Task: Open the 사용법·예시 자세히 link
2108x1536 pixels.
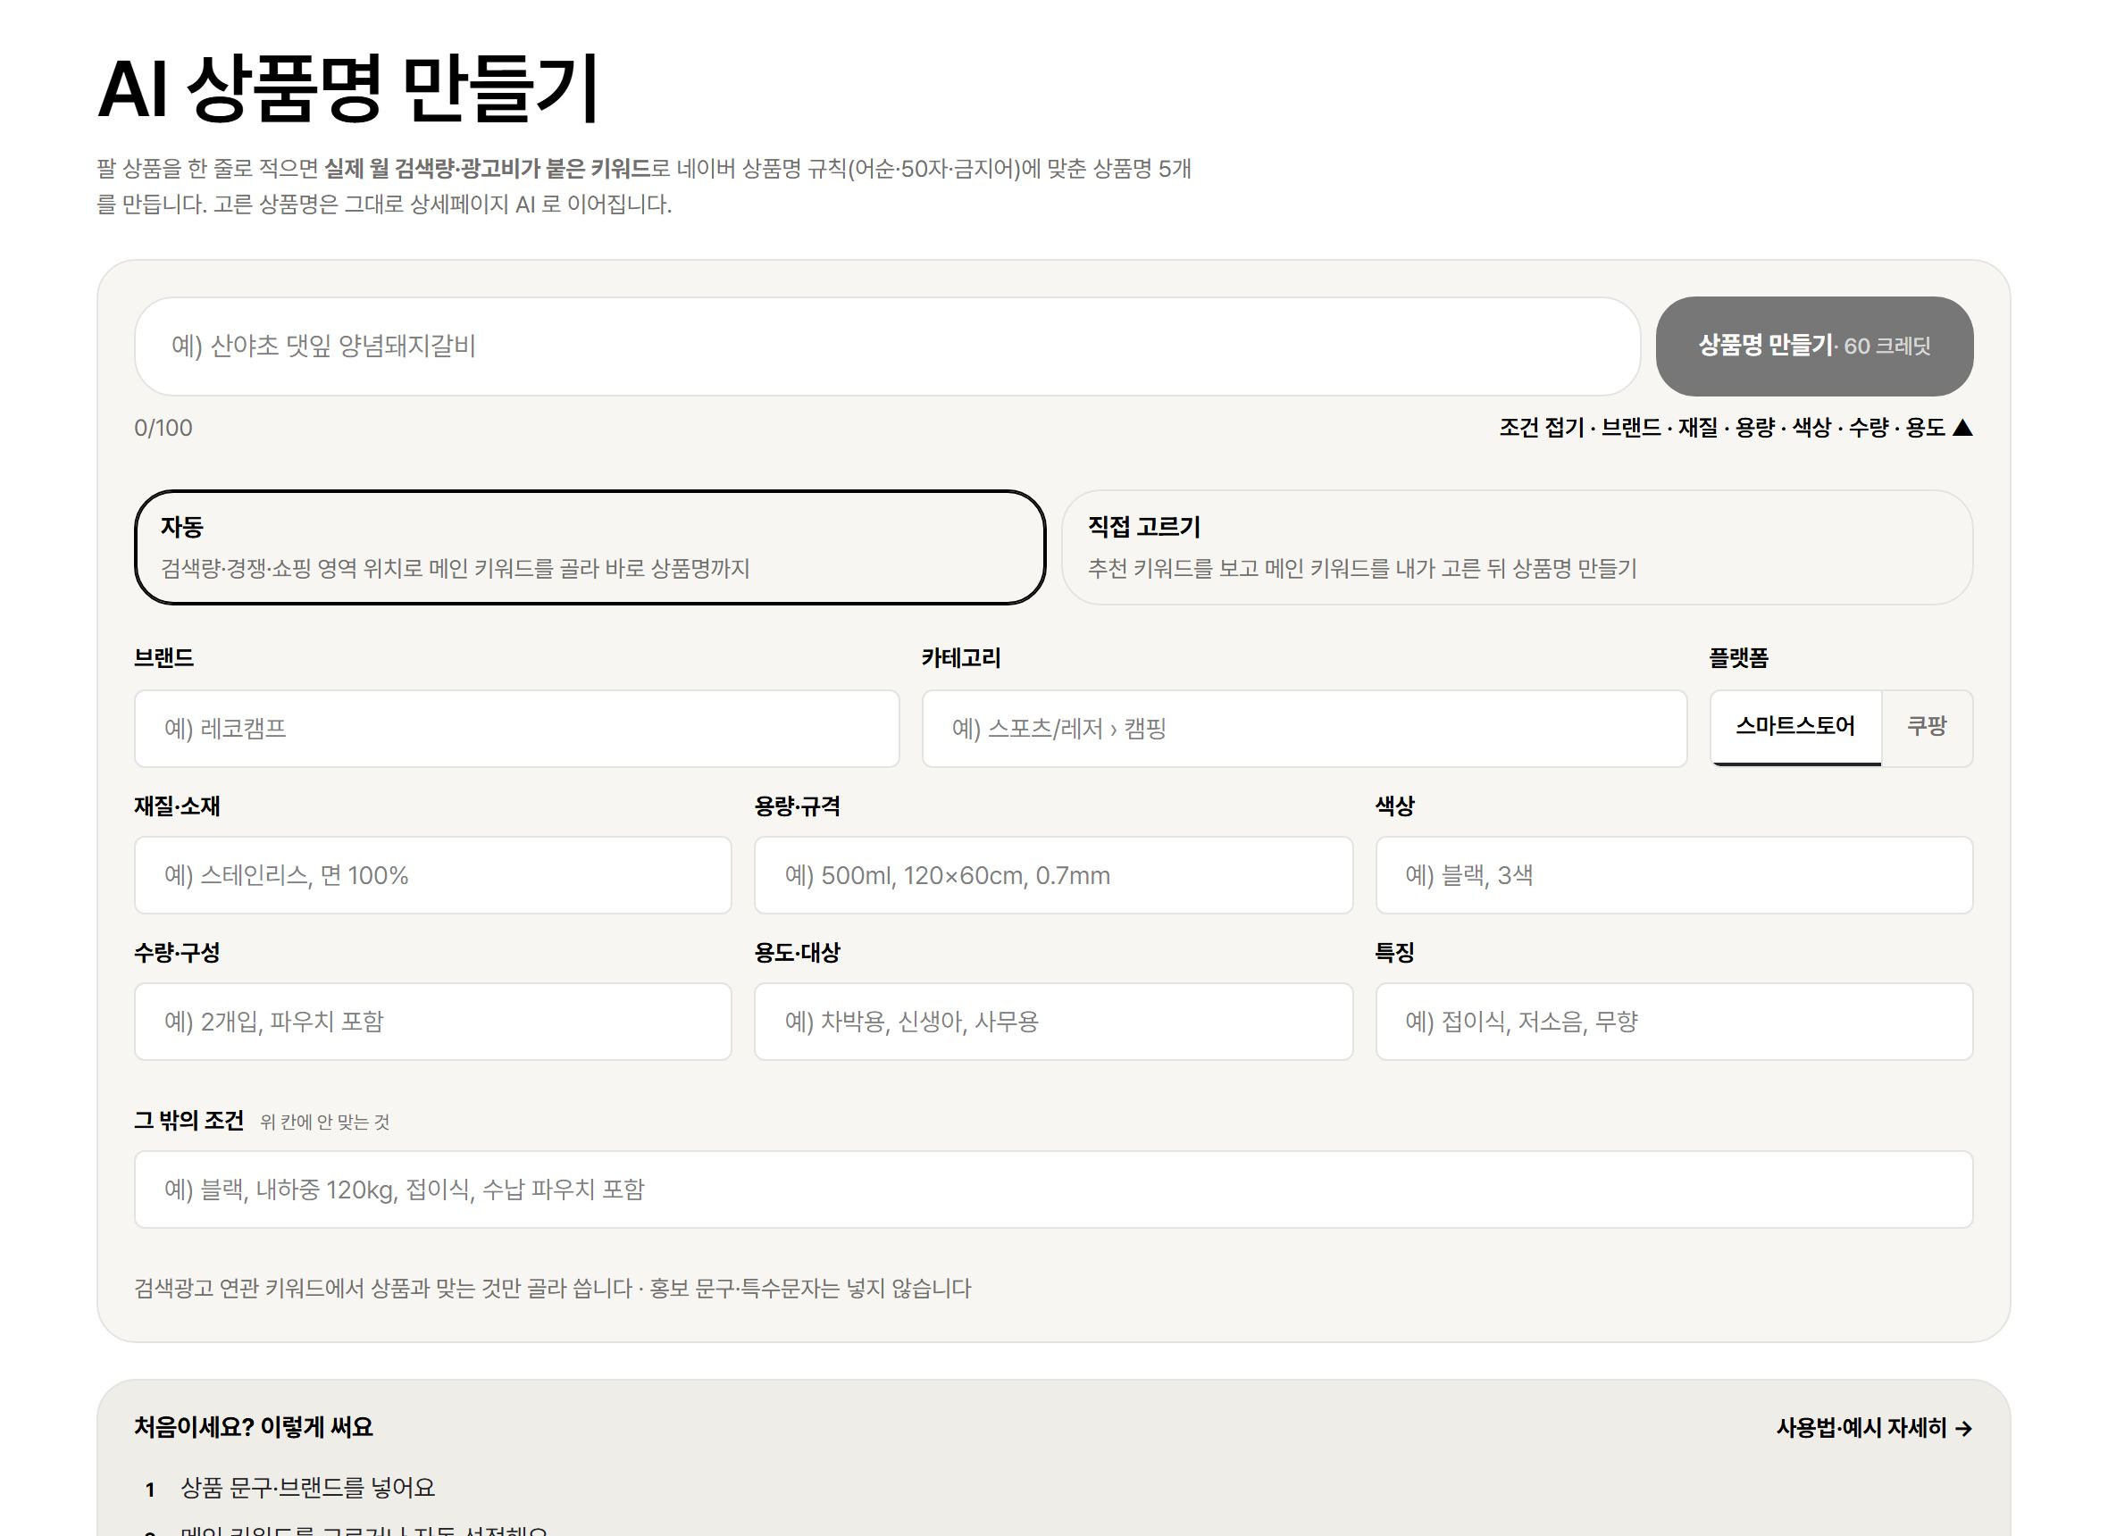Action: click(x=1874, y=1427)
